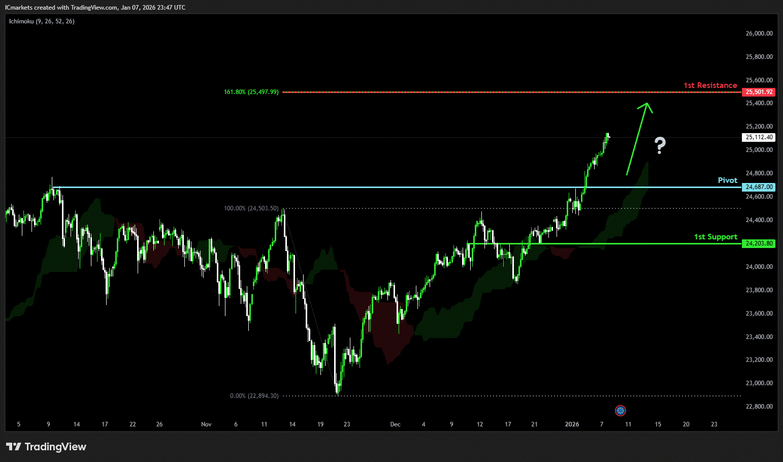Click the Dec label on time axis
The height and width of the screenshot is (462, 783).
[x=395, y=424]
